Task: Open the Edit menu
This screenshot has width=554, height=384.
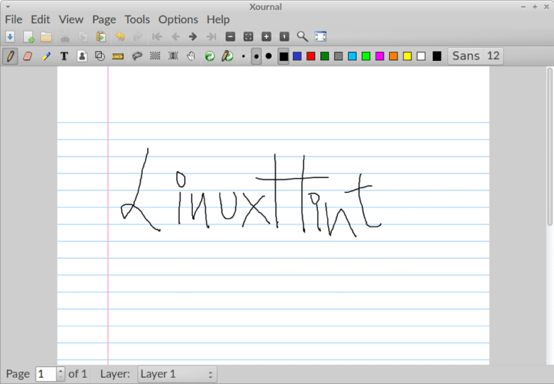Action: click(40, 19)
